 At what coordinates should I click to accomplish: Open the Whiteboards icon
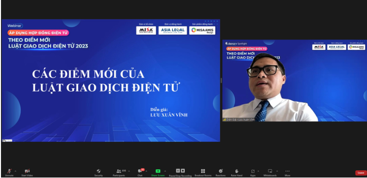pyautogui.click(x=270, y=171)
